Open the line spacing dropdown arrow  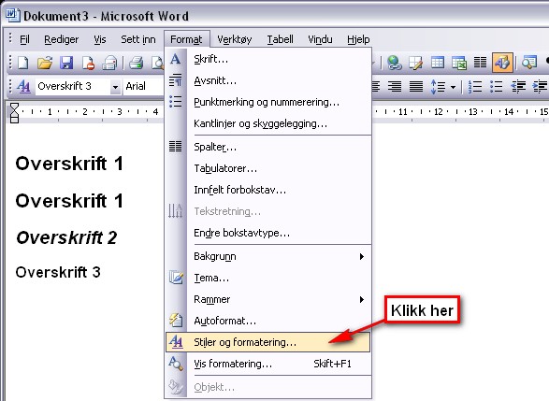coord(453,87)
